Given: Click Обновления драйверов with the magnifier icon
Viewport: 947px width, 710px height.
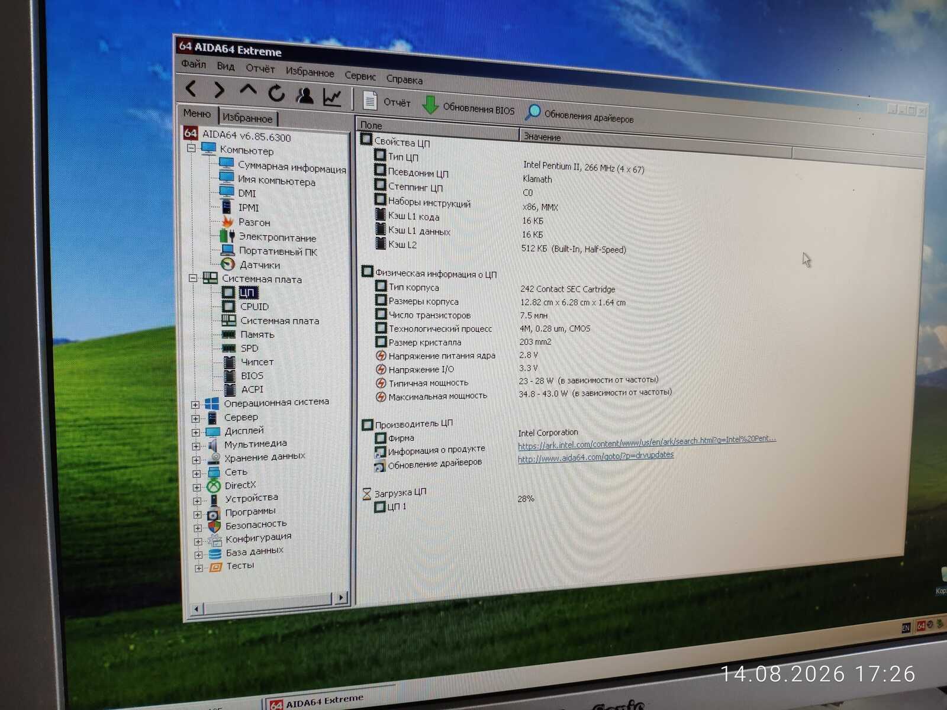Looking at the screenshot, I should 579,114.
